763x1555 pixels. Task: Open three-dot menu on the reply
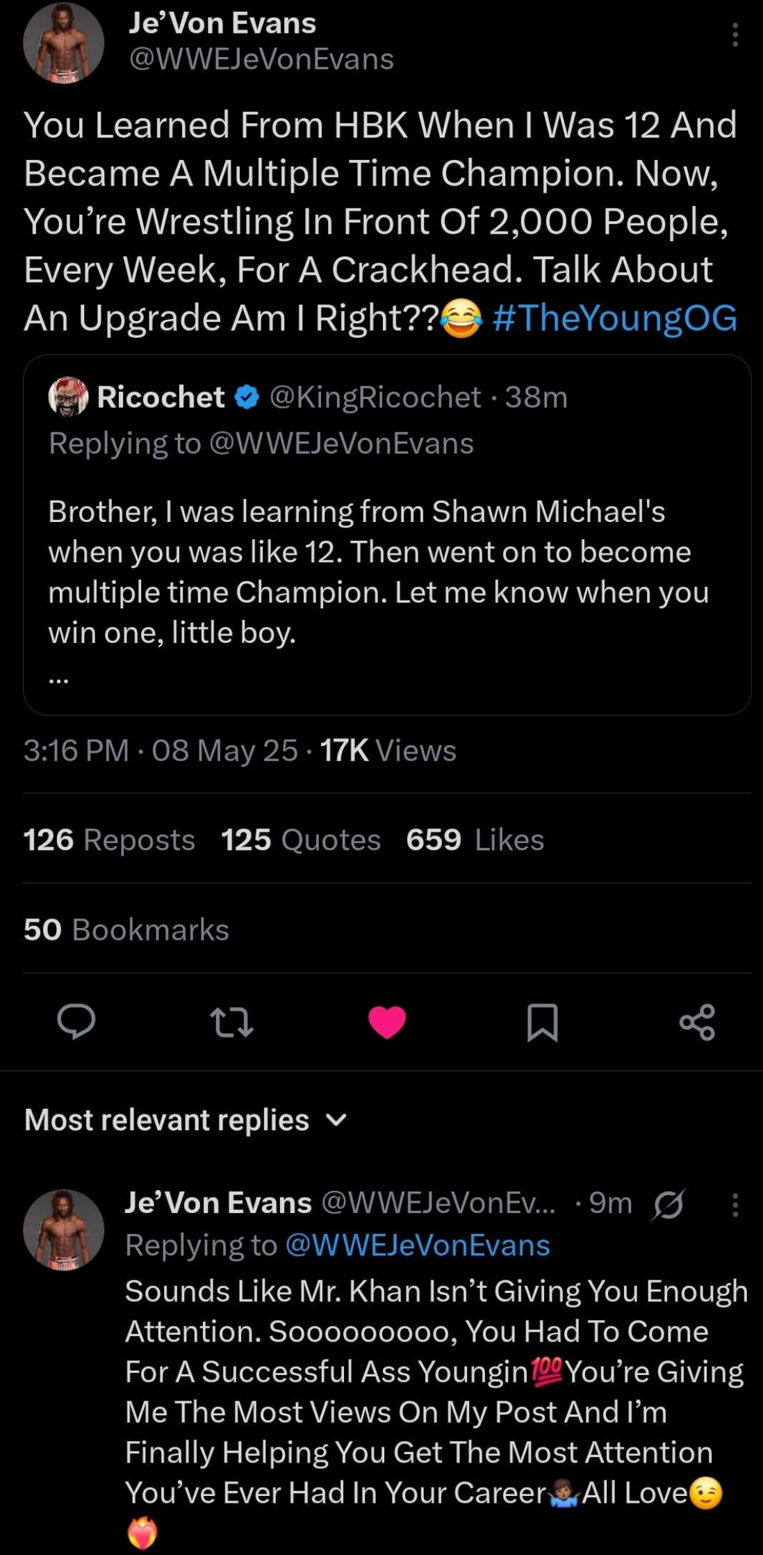735,1205
